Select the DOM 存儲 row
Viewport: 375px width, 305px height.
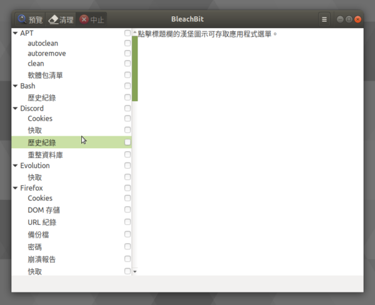point(71,210)
